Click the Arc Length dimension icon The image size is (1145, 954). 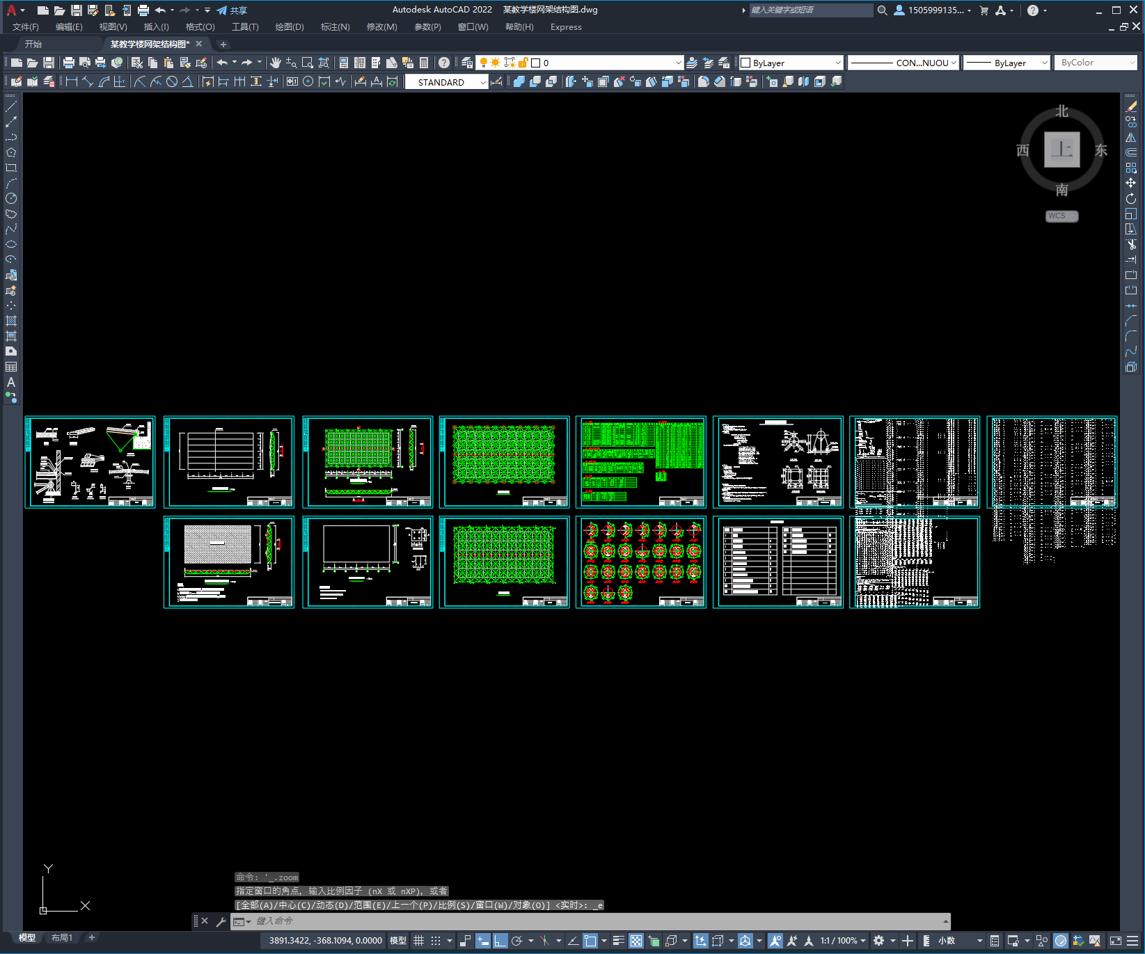pyautogui.click(x=104, y=81)
